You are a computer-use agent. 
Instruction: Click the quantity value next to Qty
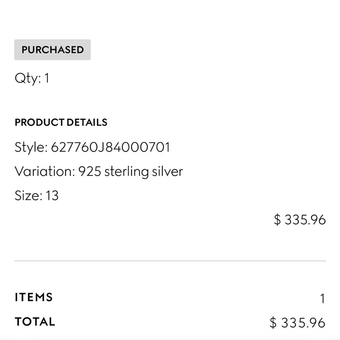click(x=47, y=79)
